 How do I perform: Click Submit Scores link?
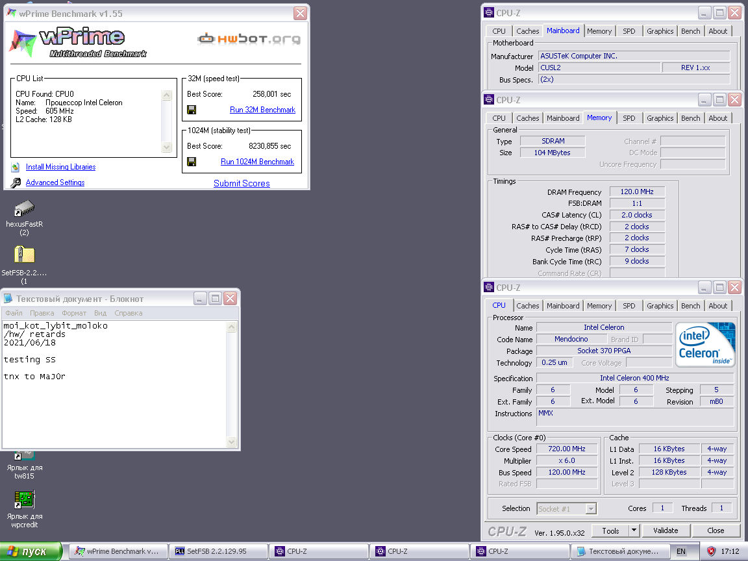(x=242, y=183)
